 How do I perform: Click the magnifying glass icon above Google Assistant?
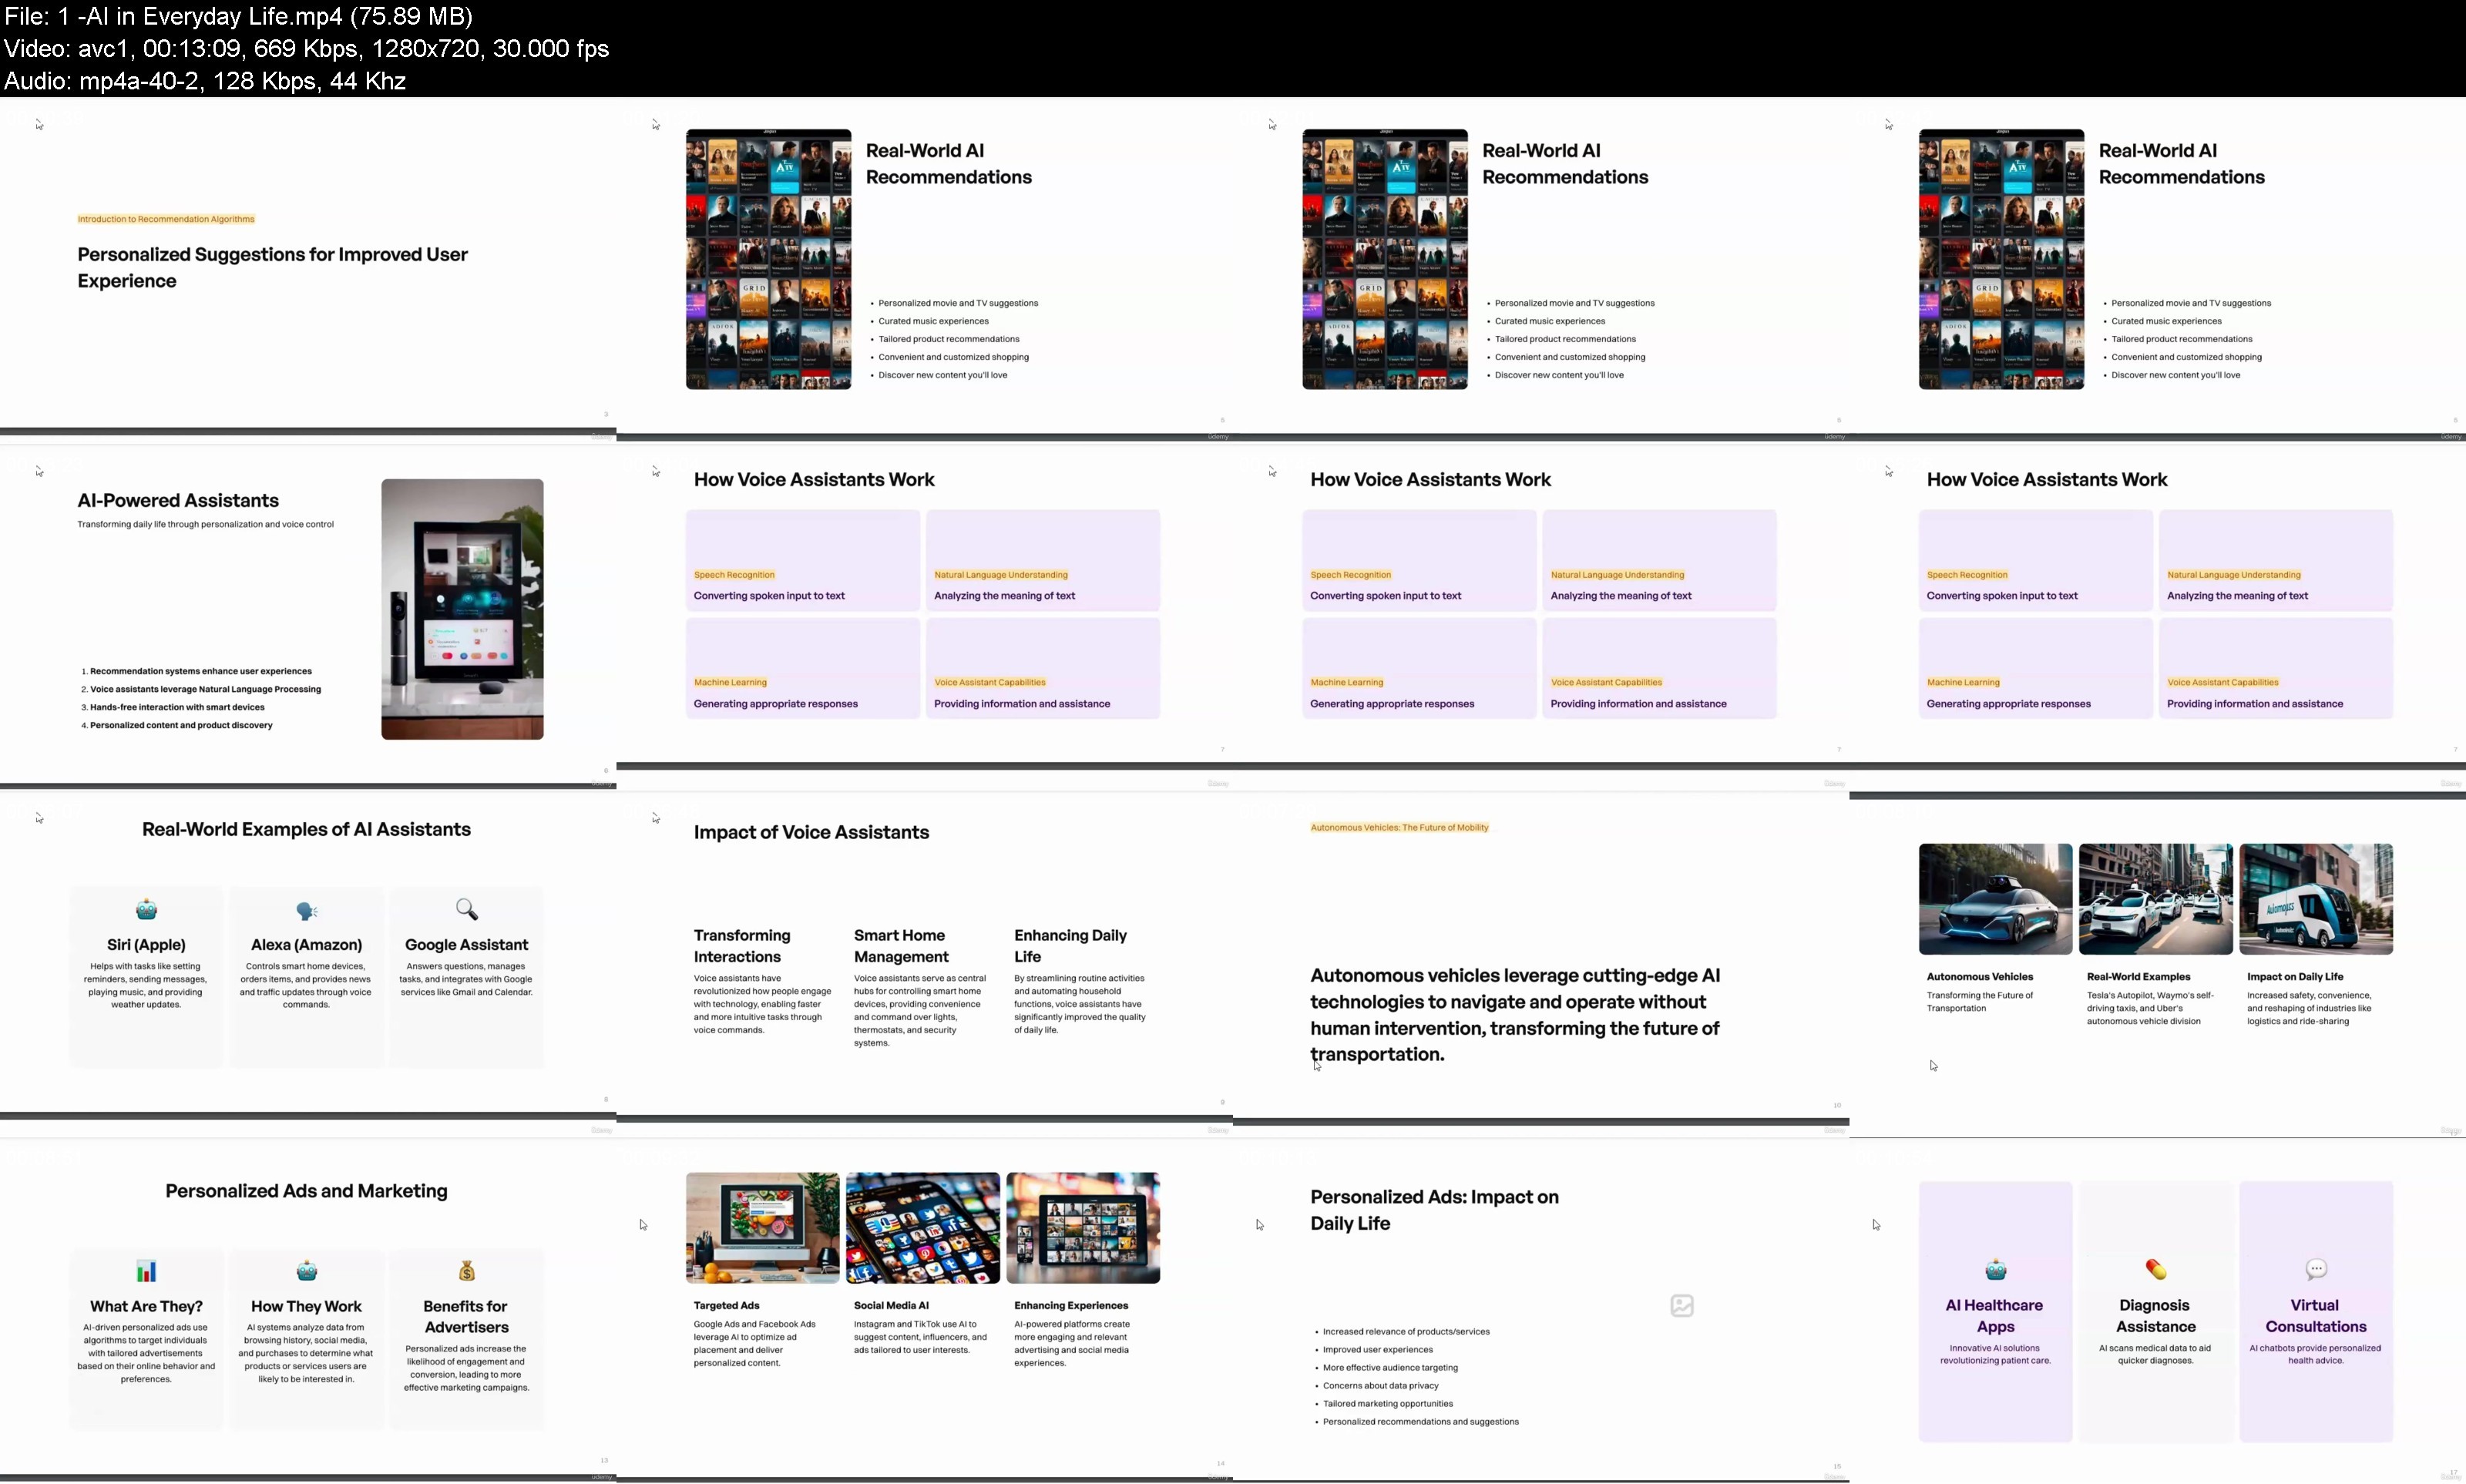[x=467, y=909]
